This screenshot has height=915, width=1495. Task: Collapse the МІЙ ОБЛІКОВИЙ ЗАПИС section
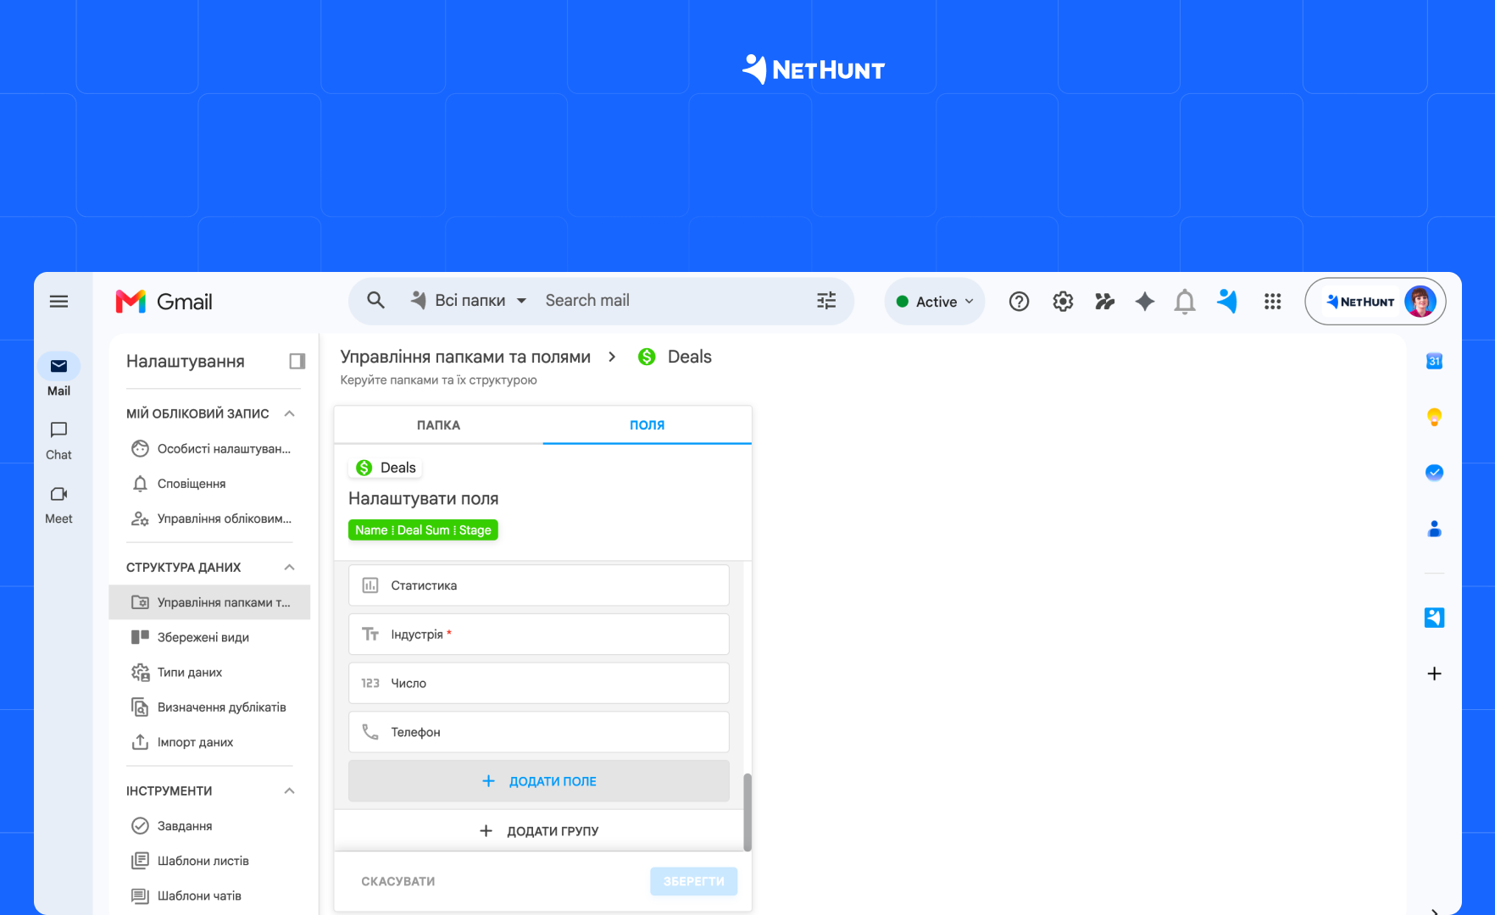point(289,413)
